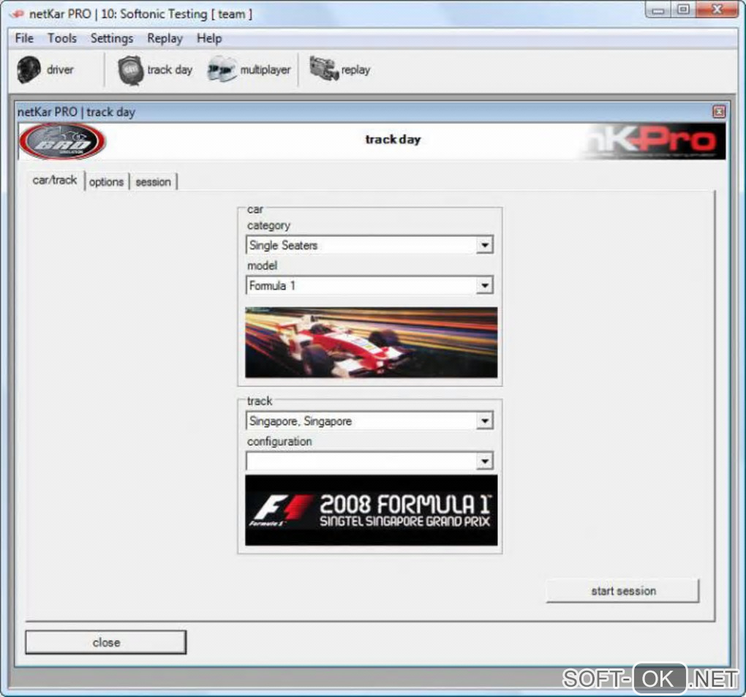The image size is (746, 697).
Task: Click the replay toolbar label
Action: click(x=355, y=70)
